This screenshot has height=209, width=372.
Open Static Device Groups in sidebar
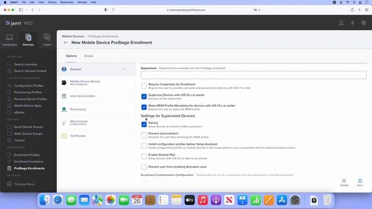tap(28, 134)
